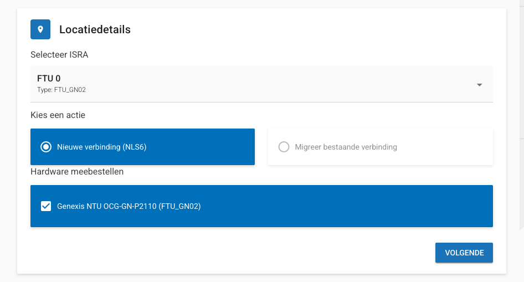Click the Type: FTU_GN02 subtitle in dropdown
Screen dimensions: 524x282
point(61,90)
